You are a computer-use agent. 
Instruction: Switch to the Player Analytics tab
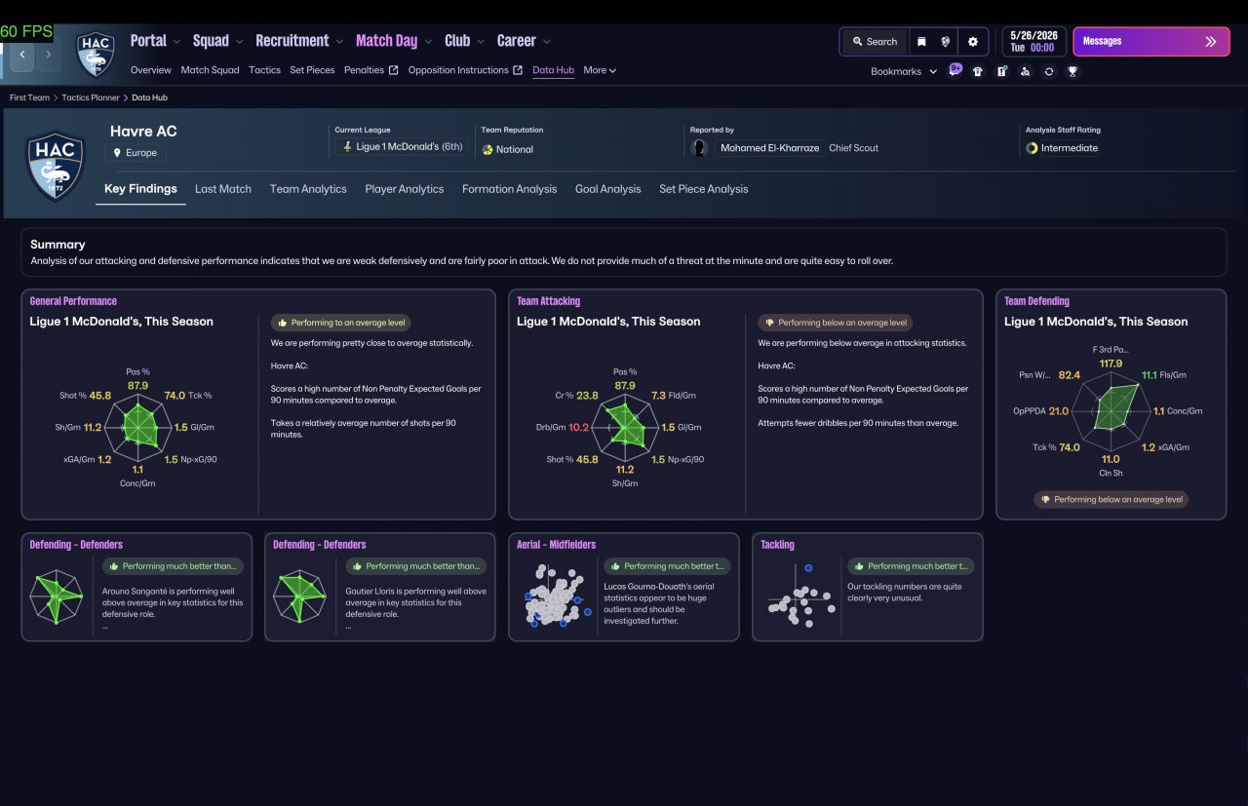pos(405,189)
